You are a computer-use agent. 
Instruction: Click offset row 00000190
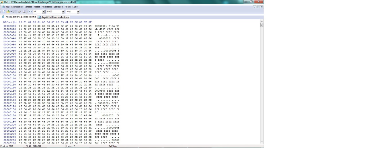coord(10,103)
